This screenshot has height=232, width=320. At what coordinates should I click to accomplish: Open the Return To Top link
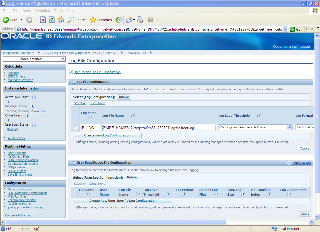[301, 163]
